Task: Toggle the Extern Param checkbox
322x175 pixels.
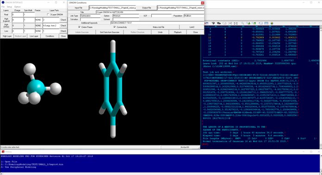Action: [79, 27]
